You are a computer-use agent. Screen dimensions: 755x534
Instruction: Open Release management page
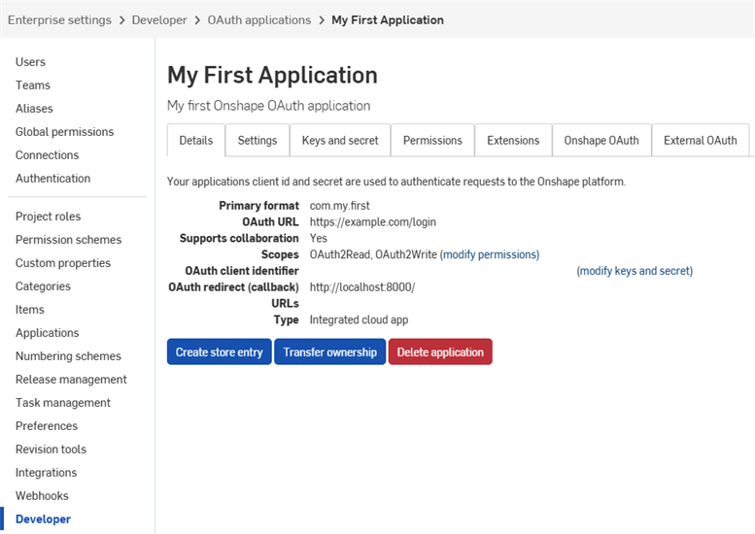click(x=71, y=380)
